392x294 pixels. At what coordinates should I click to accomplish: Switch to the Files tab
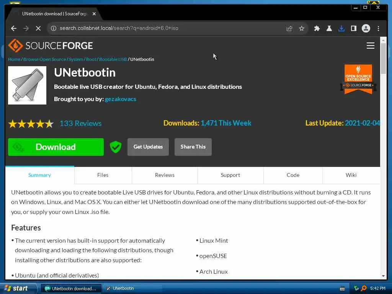click(103, 175)
